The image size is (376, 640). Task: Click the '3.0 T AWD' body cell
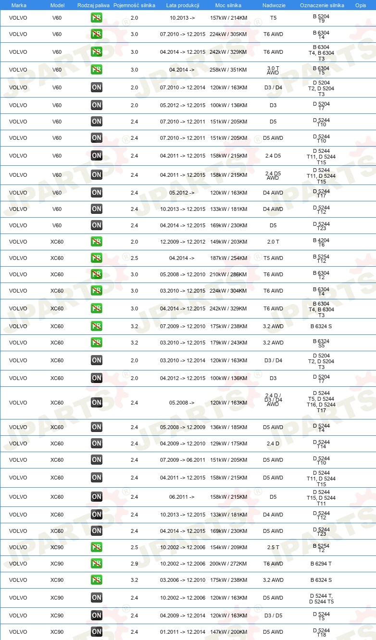click(273, 71)
